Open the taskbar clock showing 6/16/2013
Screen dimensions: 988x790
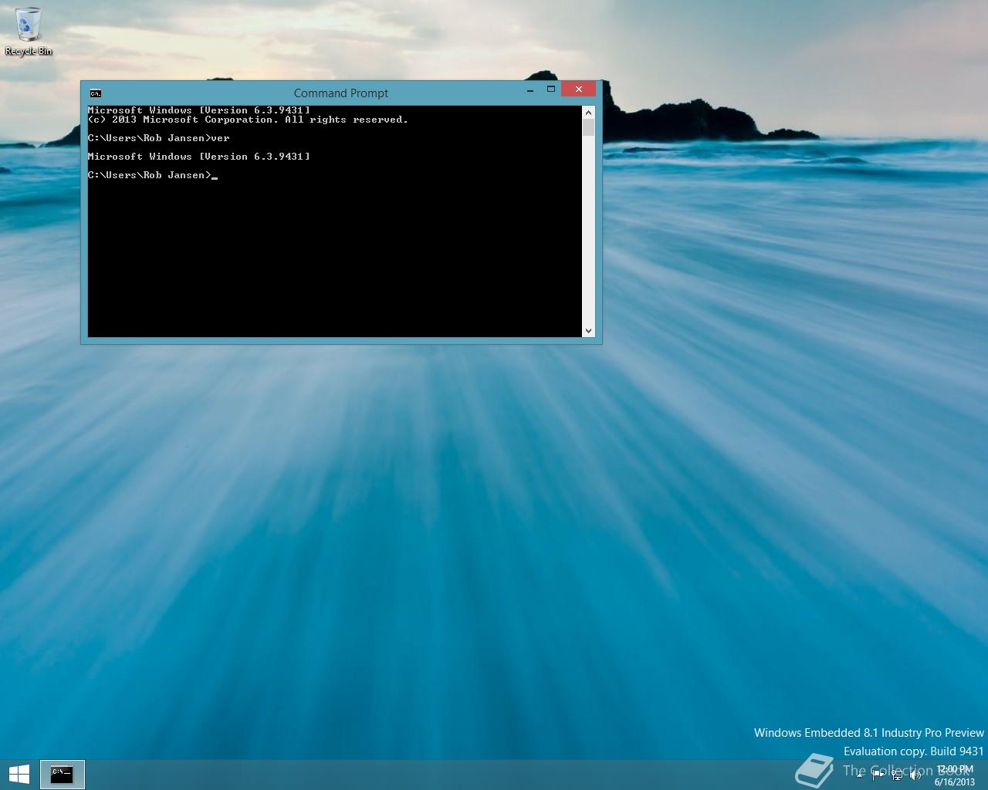[955, 775]
